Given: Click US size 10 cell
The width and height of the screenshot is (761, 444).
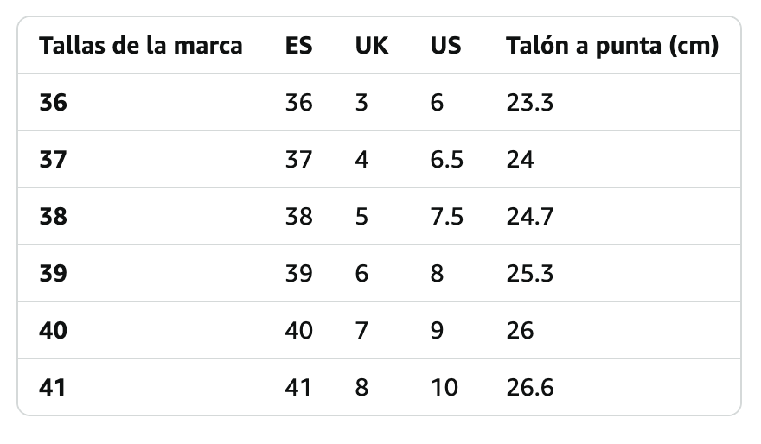Looking at the screenshot, I should (x=444, y=388).
